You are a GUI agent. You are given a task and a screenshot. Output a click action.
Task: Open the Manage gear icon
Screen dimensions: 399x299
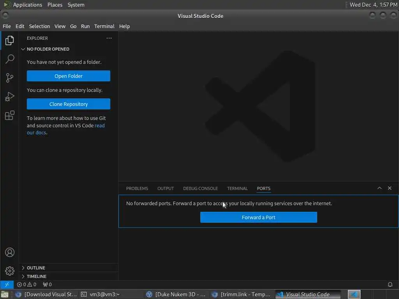point(9,271)
